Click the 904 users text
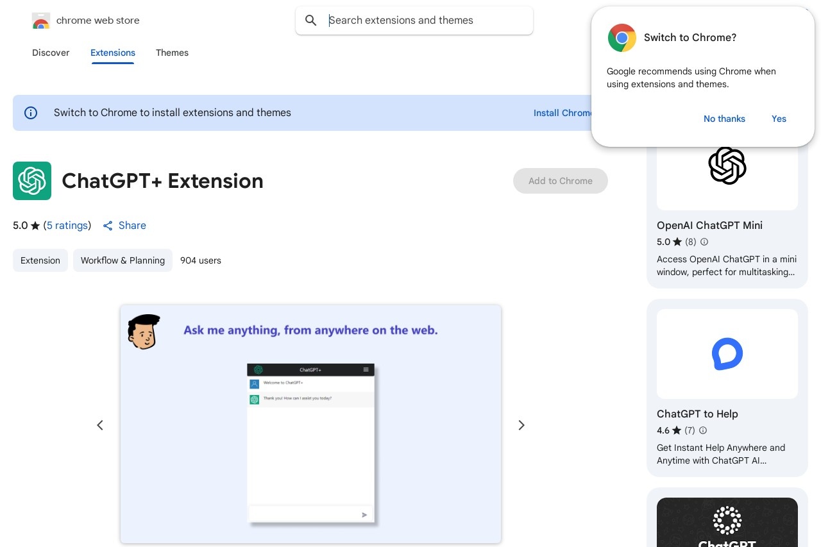Screen dimensions: 821x547 (x=201, y=260)
